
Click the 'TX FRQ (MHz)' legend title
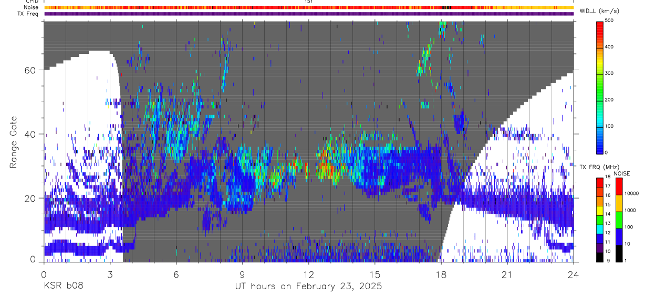(598, 167)
